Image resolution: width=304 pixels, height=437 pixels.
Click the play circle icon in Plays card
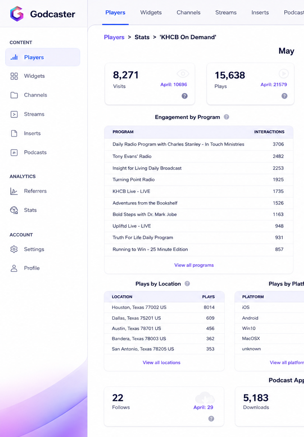click(283, 73)
